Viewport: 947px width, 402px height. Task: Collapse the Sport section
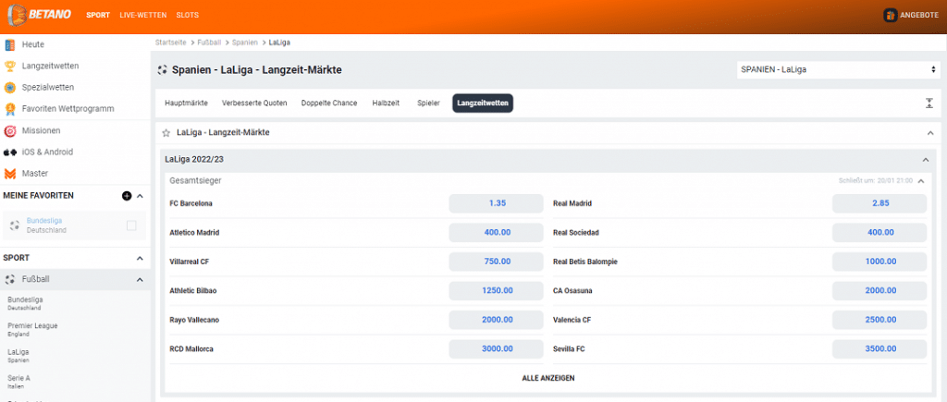[x=140, y=258]
